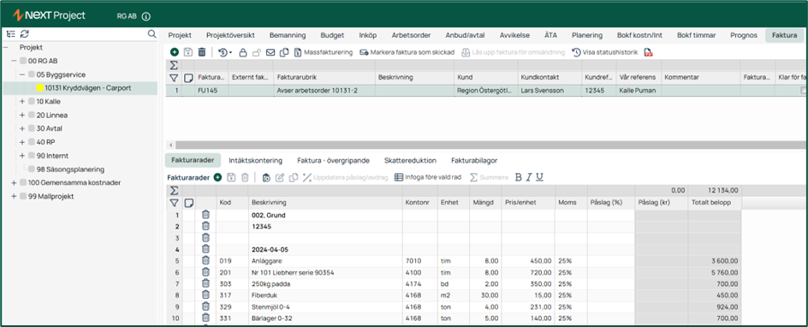
Task: Click Uppdatera påslag/avdrag button
Action: (x=345, y=178)
